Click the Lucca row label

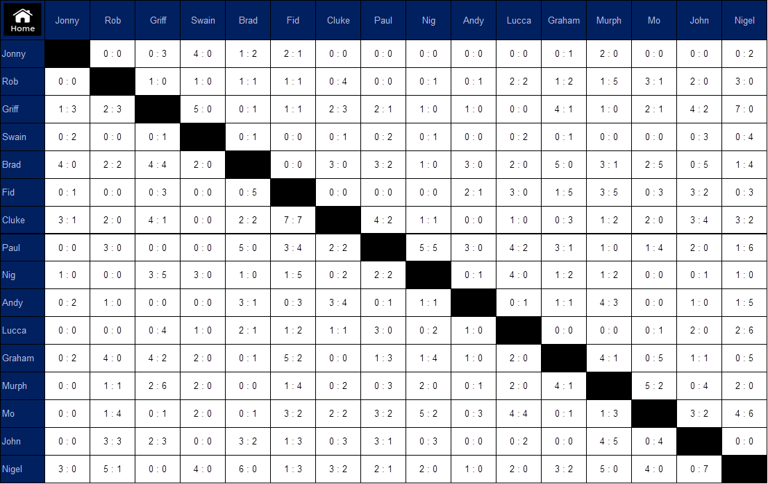point(22,331)
